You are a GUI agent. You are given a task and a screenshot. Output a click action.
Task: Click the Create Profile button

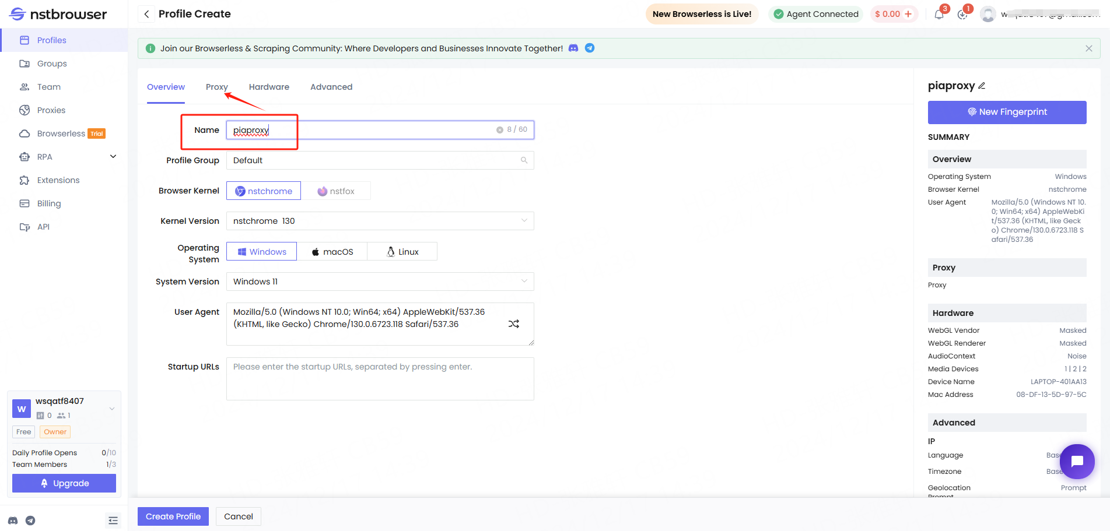click(173, 516)
